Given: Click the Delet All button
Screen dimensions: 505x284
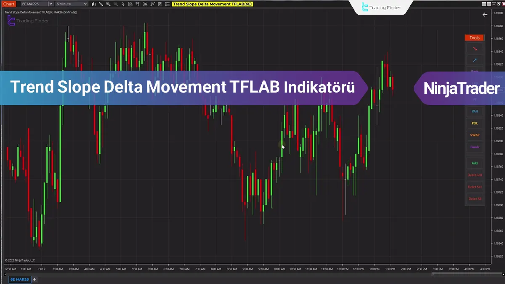Looking at the screenshot, I should click(x=475, y=198).
